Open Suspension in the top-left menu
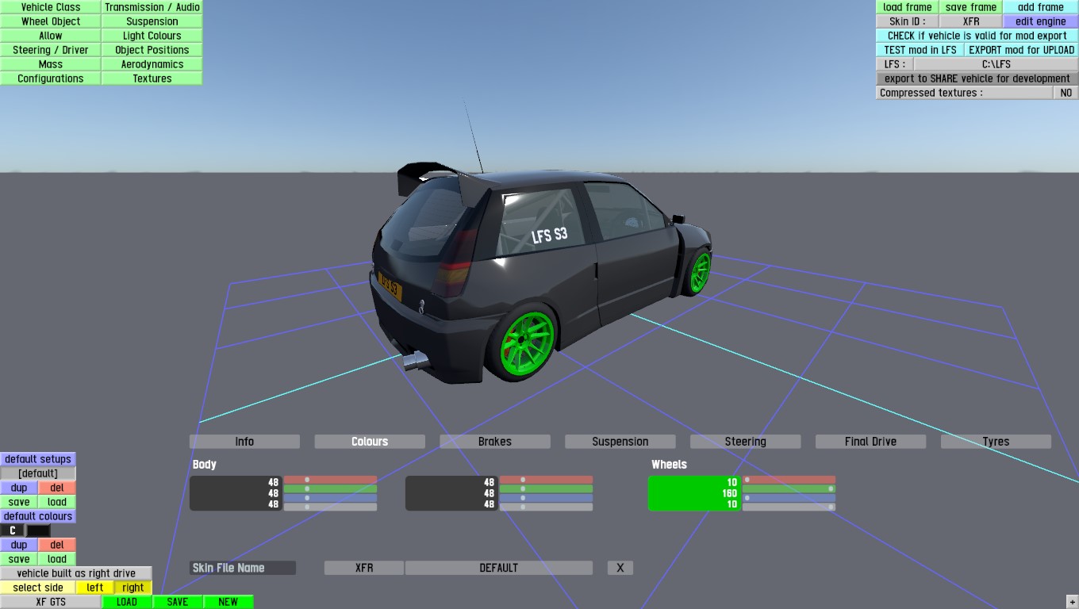Screen dimensions: 1079x609 [152, 21]
